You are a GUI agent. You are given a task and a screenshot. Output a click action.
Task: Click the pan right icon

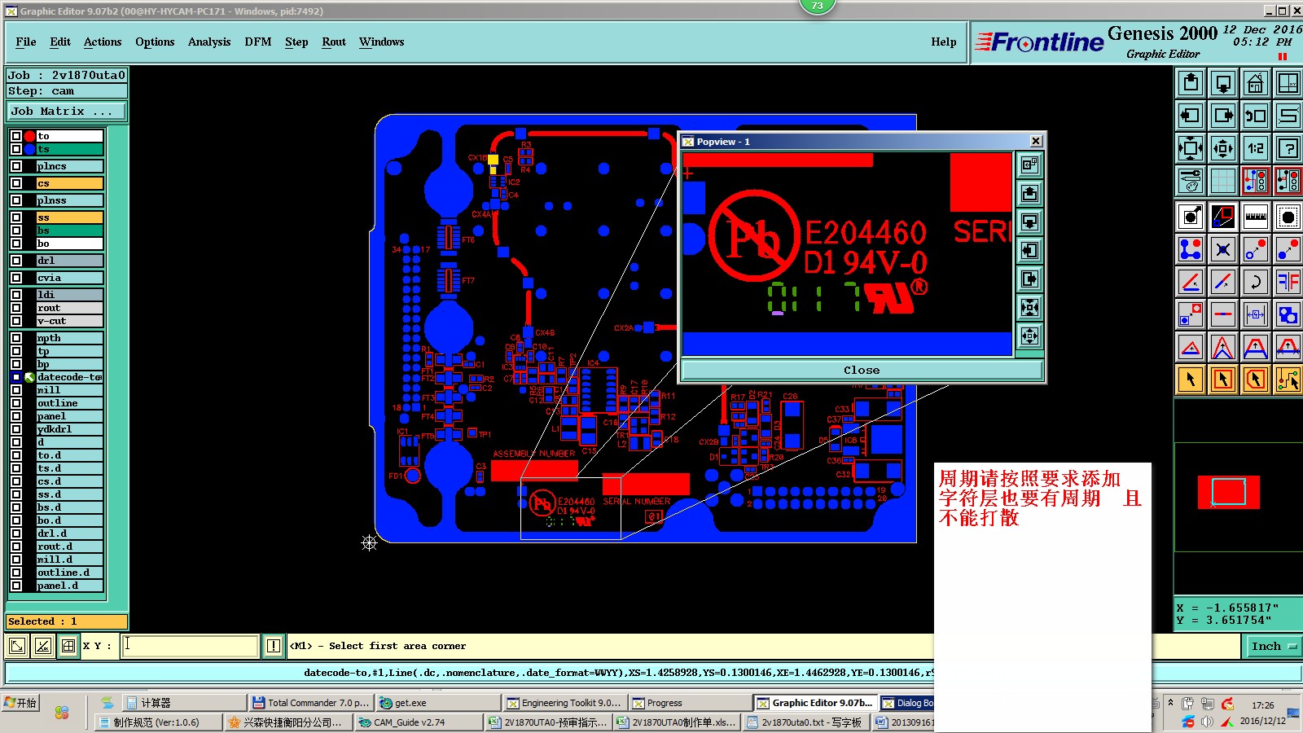[x=1223, y=116]
